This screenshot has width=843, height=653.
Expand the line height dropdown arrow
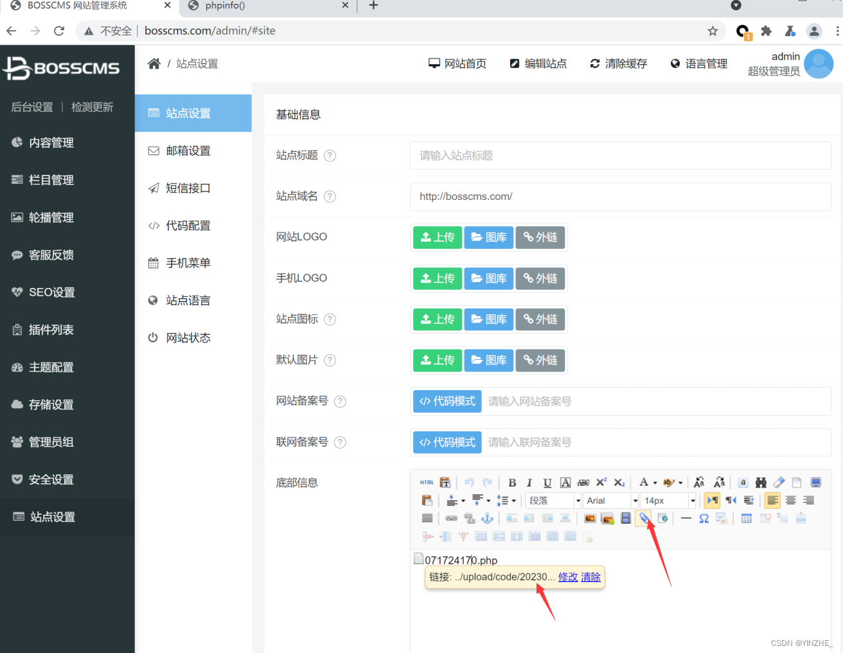tap(513, 501)
